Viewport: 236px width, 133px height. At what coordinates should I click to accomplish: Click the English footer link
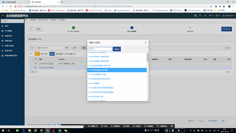click(201, 121)
